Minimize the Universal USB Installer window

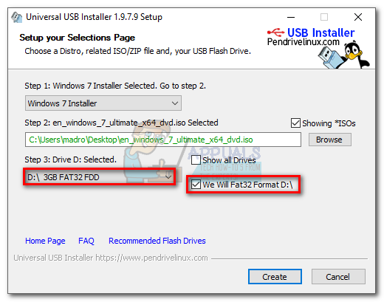pyautogui.click(x=291, y=17)
